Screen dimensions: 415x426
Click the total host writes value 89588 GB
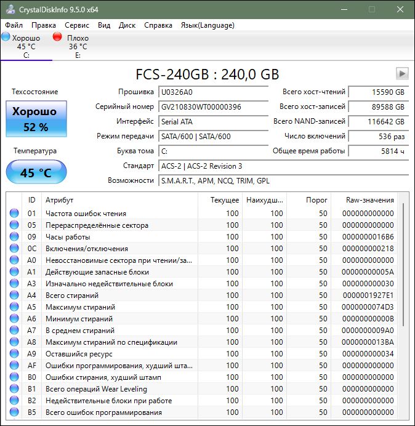[378, 107]
